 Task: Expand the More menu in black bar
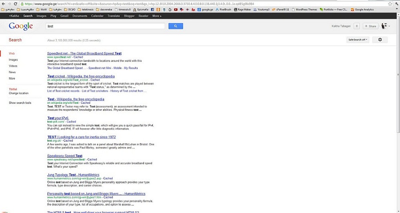(x=156, y=16)
